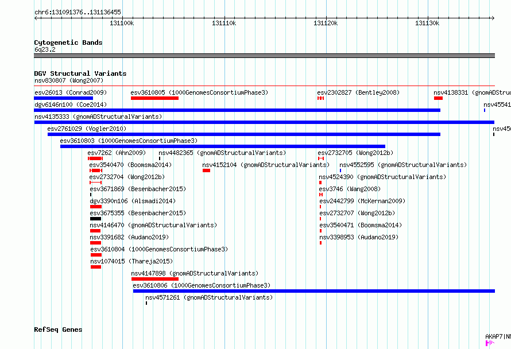Open esv3746 (Wang2008) variant label
The height and width of the screenshot is (349, 511).
[x=350, y=189]
